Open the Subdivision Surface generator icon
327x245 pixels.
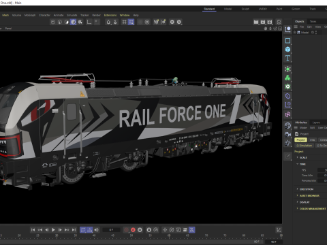(287, 69)
